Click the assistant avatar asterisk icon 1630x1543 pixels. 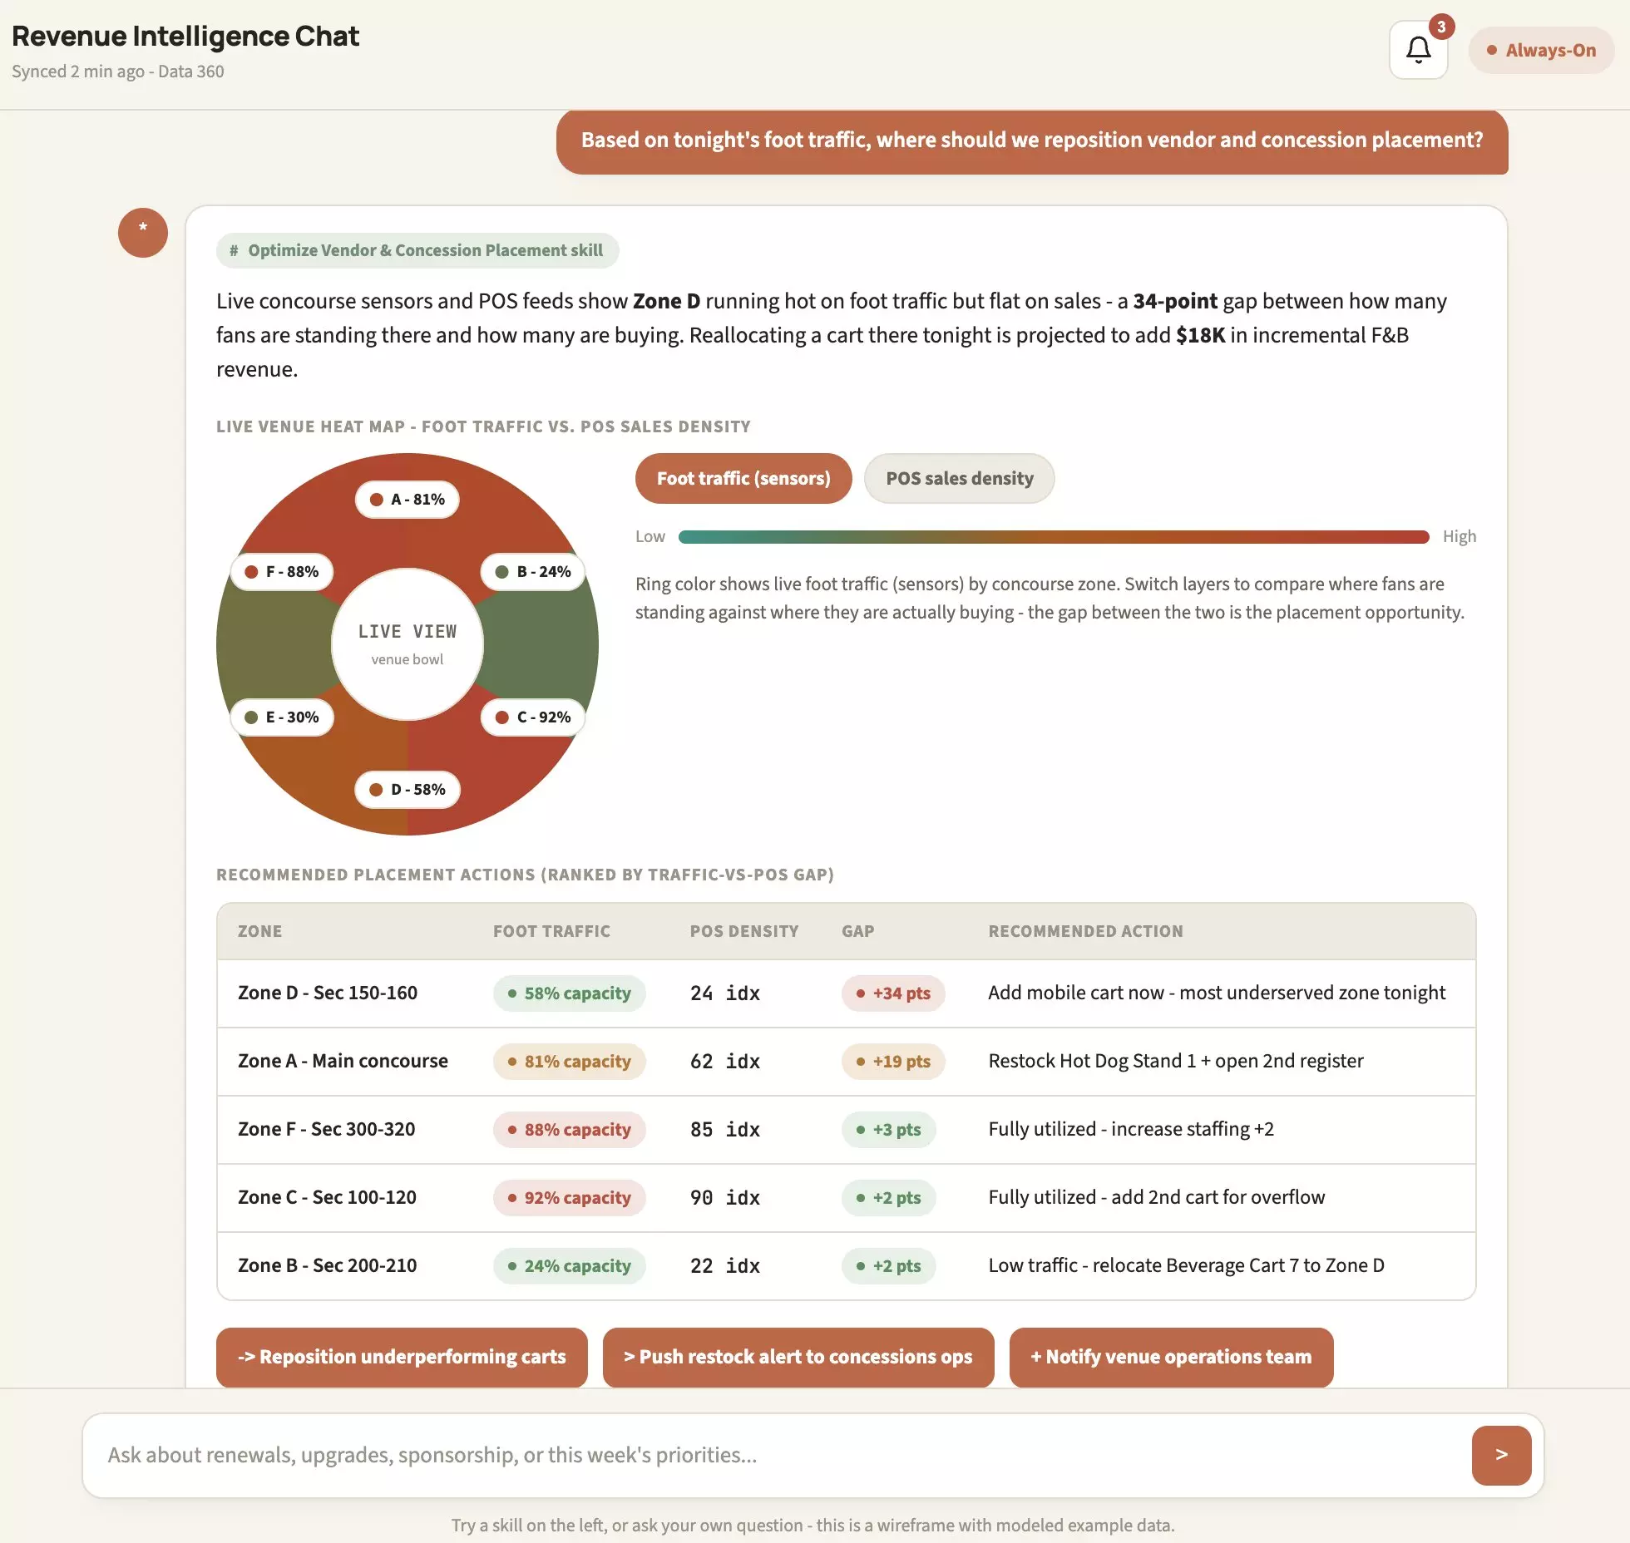tap(143, 232)
